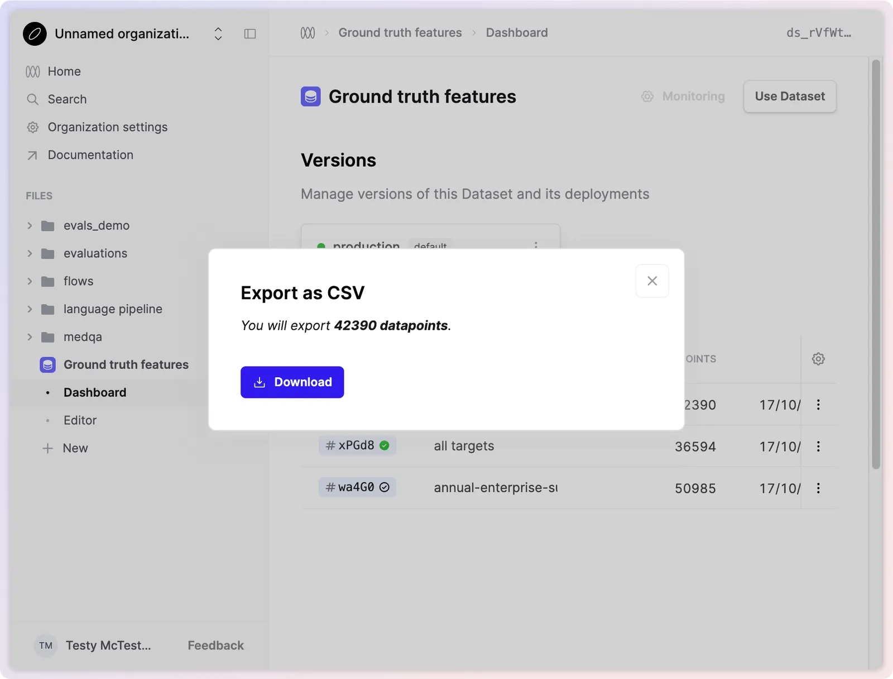Click the Dashboard breadcrumb
Screen dimensions: 893x679
pyautogui.click(x=517, y=33)
